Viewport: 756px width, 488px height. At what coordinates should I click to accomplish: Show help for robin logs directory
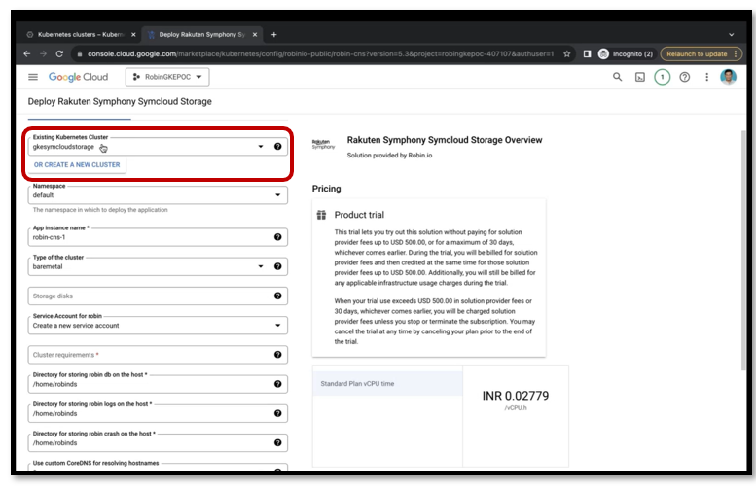pos(277,413)
